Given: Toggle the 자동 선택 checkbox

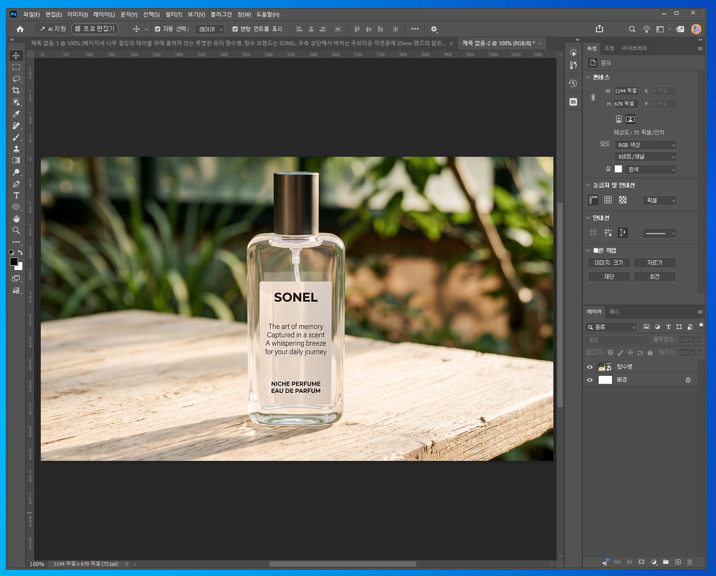Looking at the screenshot, I should [158, 29].
